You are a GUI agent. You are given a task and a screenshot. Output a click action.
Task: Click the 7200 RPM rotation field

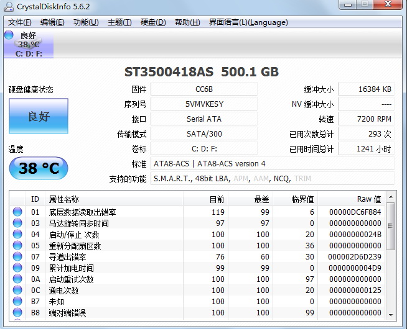(367, 119)
